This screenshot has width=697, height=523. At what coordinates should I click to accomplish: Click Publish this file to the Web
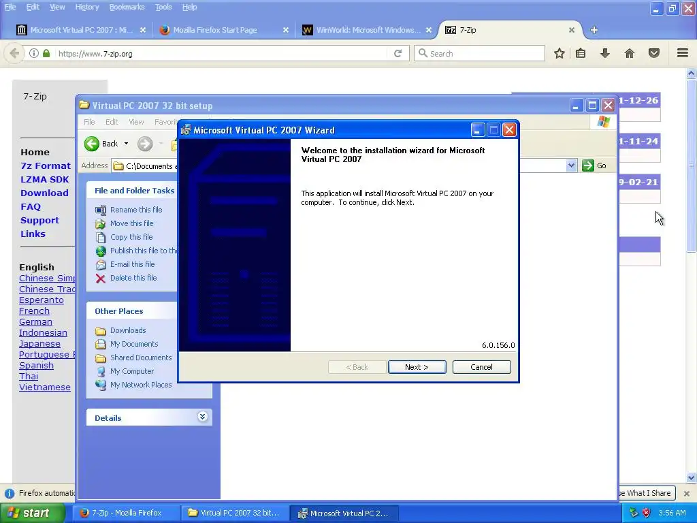click(143, 251)
